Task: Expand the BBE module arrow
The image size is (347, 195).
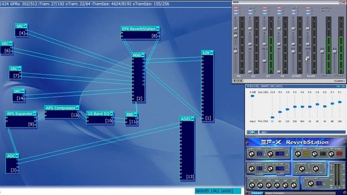Action: click(x=136, y=114)
